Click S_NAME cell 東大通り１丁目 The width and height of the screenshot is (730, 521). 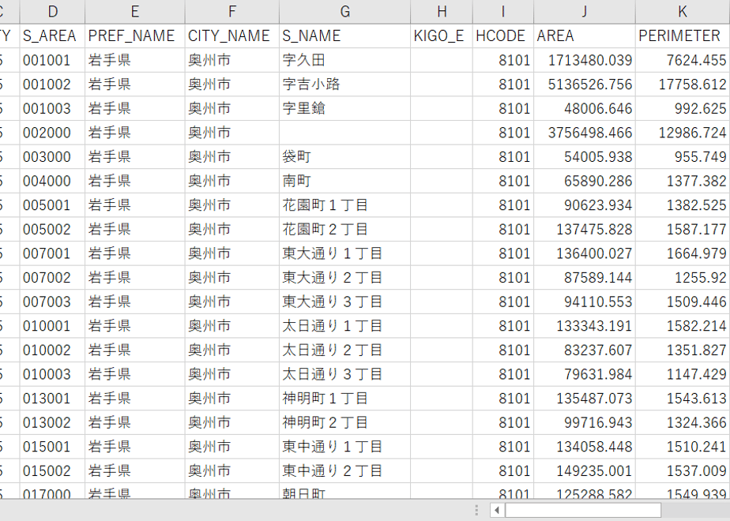coord(345,253)
